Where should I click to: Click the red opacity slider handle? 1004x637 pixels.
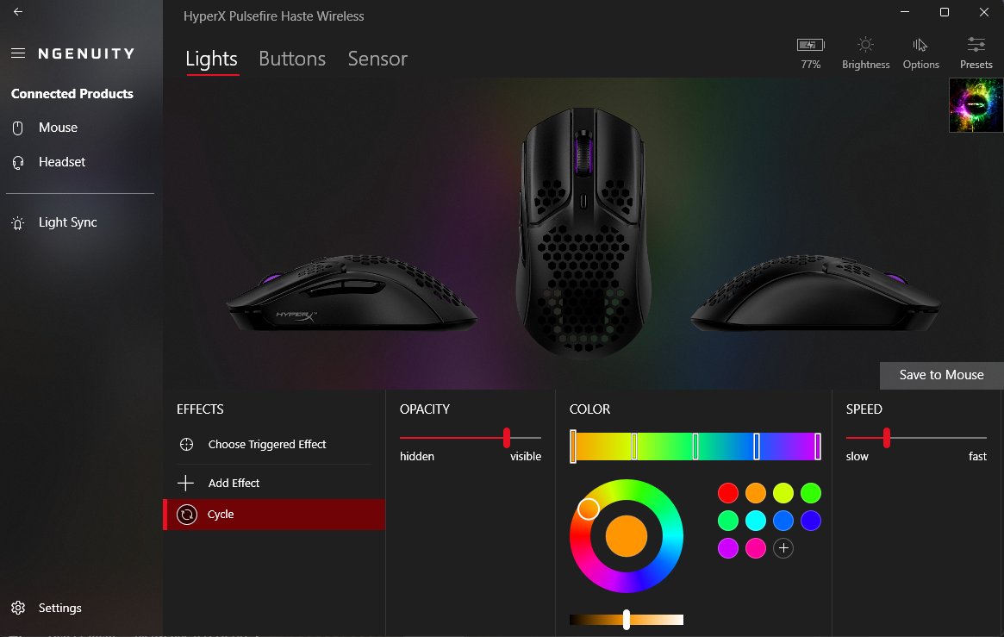pos(507,438)
